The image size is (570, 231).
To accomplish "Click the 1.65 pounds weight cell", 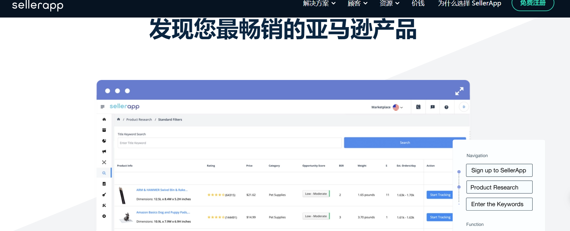I will [366, 195].
